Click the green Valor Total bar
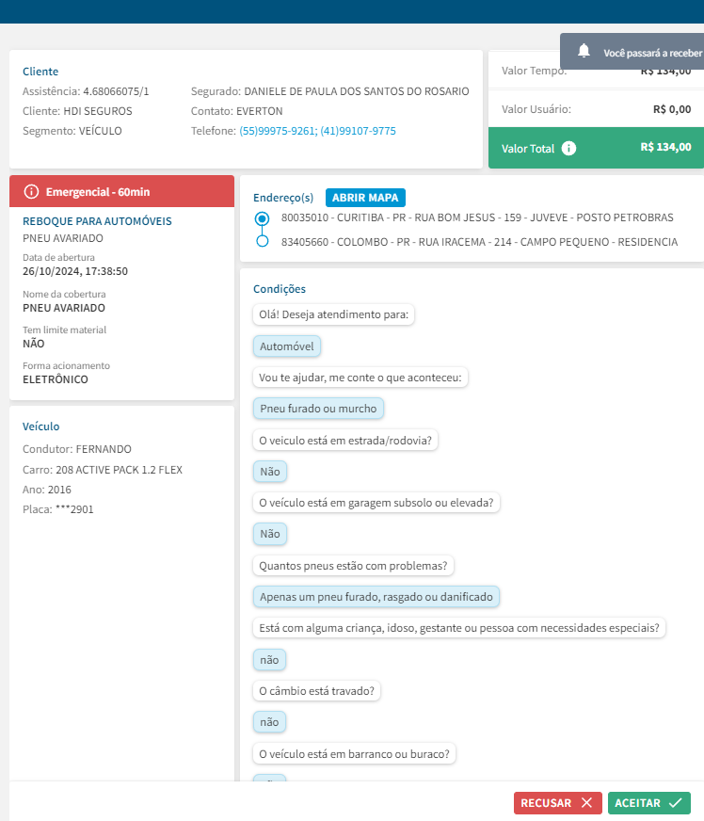Screen dimensions: 704x821 (596, 148)
